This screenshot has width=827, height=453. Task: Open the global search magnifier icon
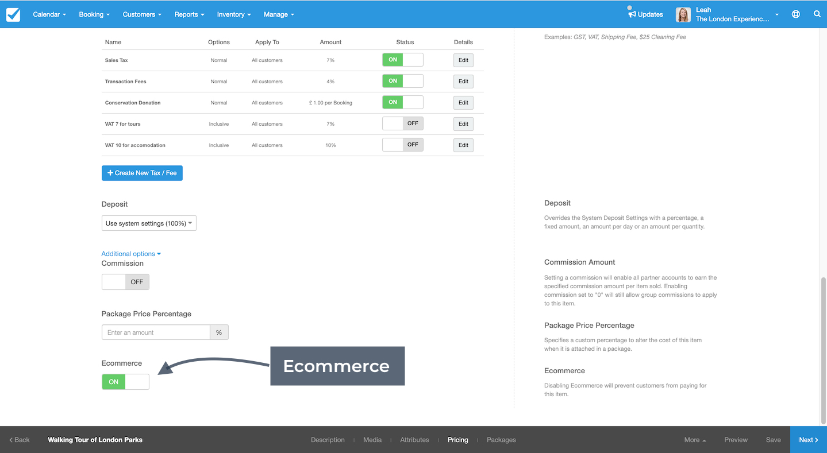click(817, 14)
